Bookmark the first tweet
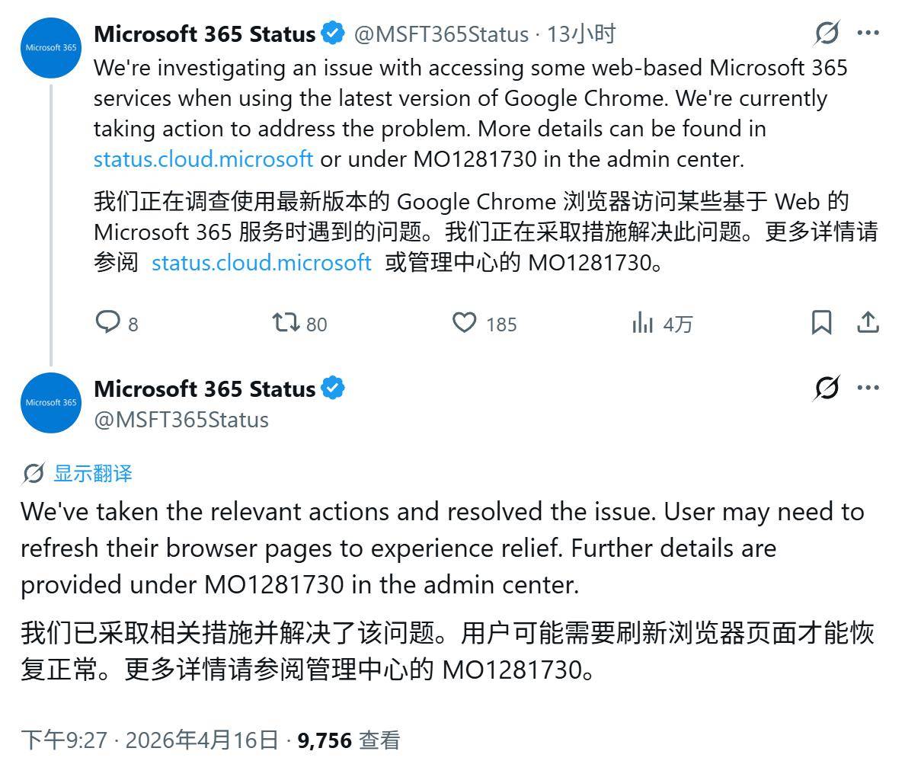The height and width of the screenshot is (780, 905). 820,323
